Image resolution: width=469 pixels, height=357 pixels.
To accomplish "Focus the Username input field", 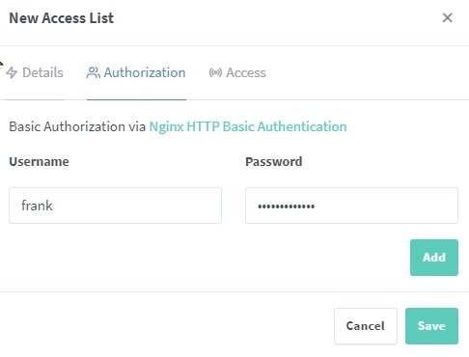I will [x=115, y=206].
